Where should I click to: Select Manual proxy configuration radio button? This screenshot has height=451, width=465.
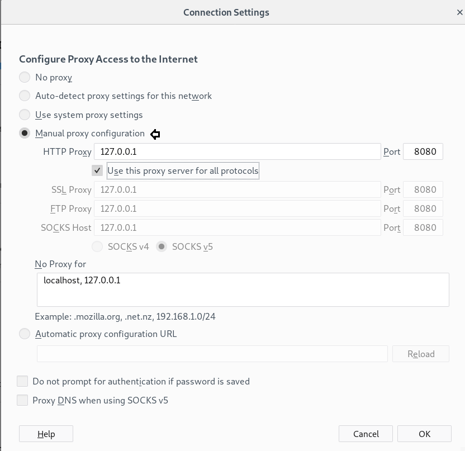click(25, 133)
